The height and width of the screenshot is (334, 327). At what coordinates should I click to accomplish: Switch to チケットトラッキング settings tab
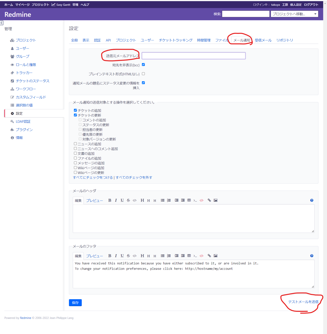[x=176, y=40]
